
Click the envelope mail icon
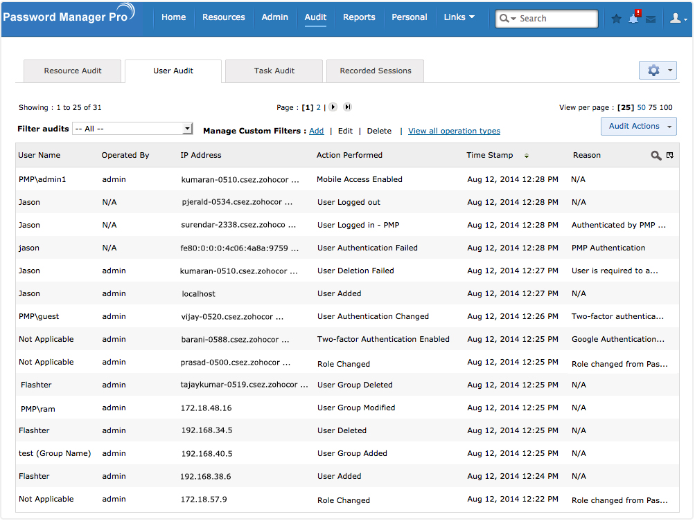coord(651,19)
